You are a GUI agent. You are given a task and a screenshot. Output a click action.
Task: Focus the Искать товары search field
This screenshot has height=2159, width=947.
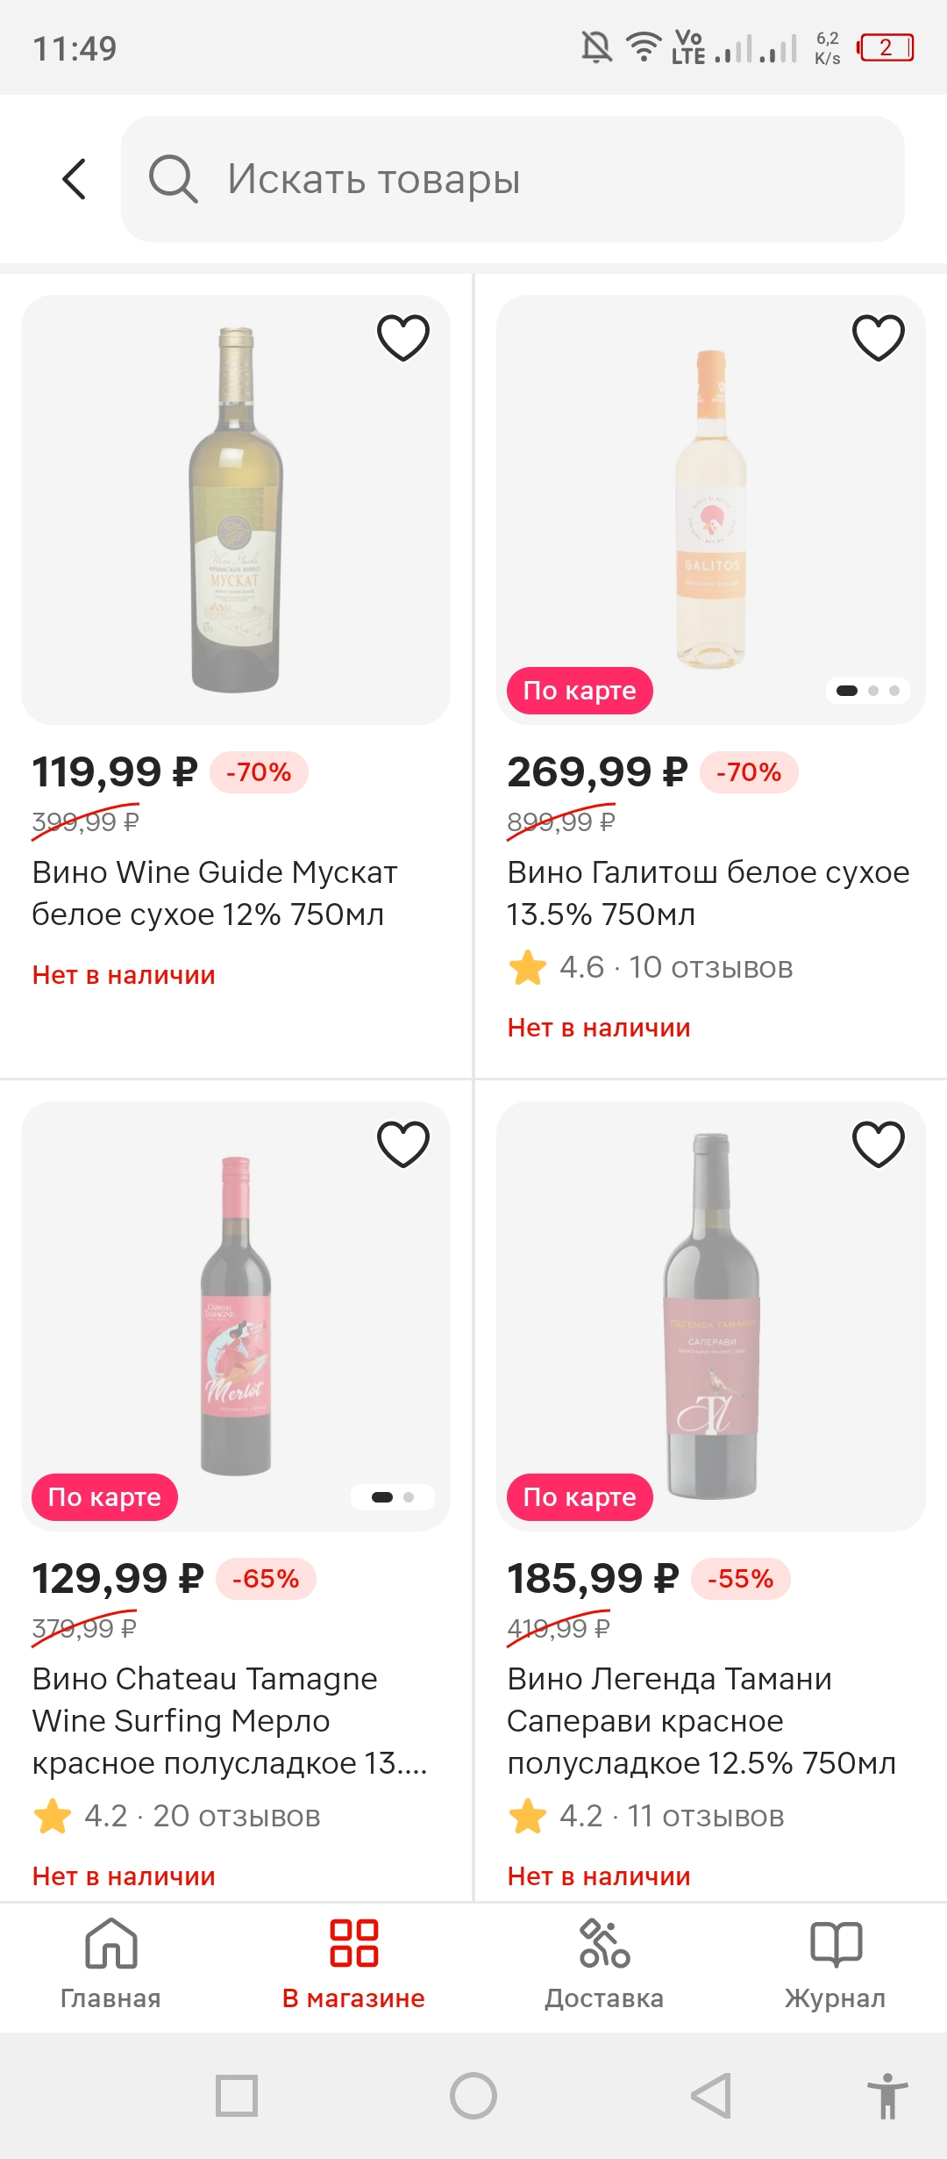tap(513, 179)
